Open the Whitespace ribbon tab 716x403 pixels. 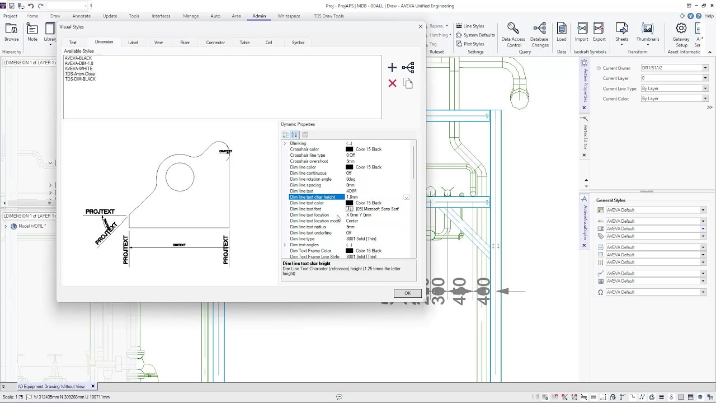(289, 16)
